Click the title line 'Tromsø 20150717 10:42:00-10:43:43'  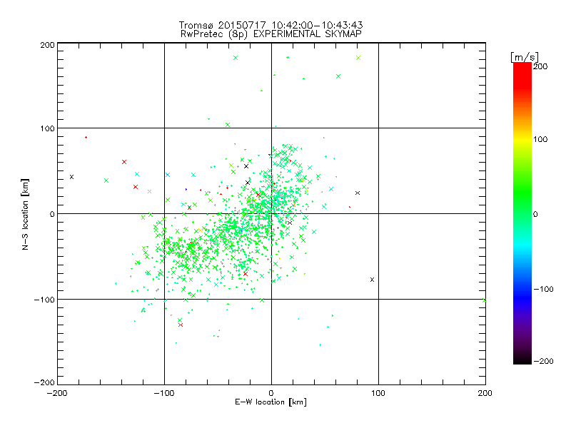[x=271, y=25]
